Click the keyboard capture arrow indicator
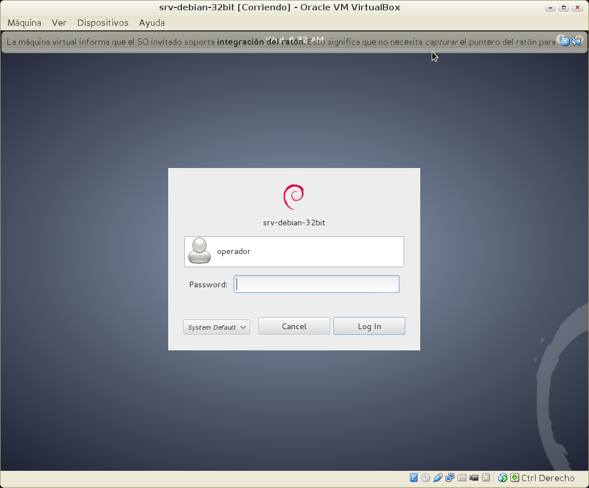 514,478
